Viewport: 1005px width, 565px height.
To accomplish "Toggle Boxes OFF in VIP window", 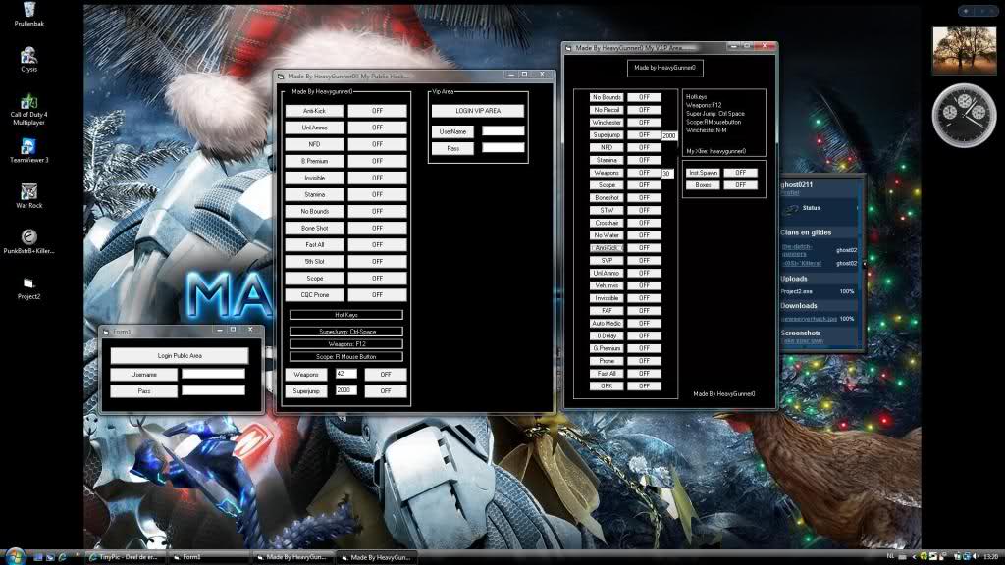I will coord(740,185).
